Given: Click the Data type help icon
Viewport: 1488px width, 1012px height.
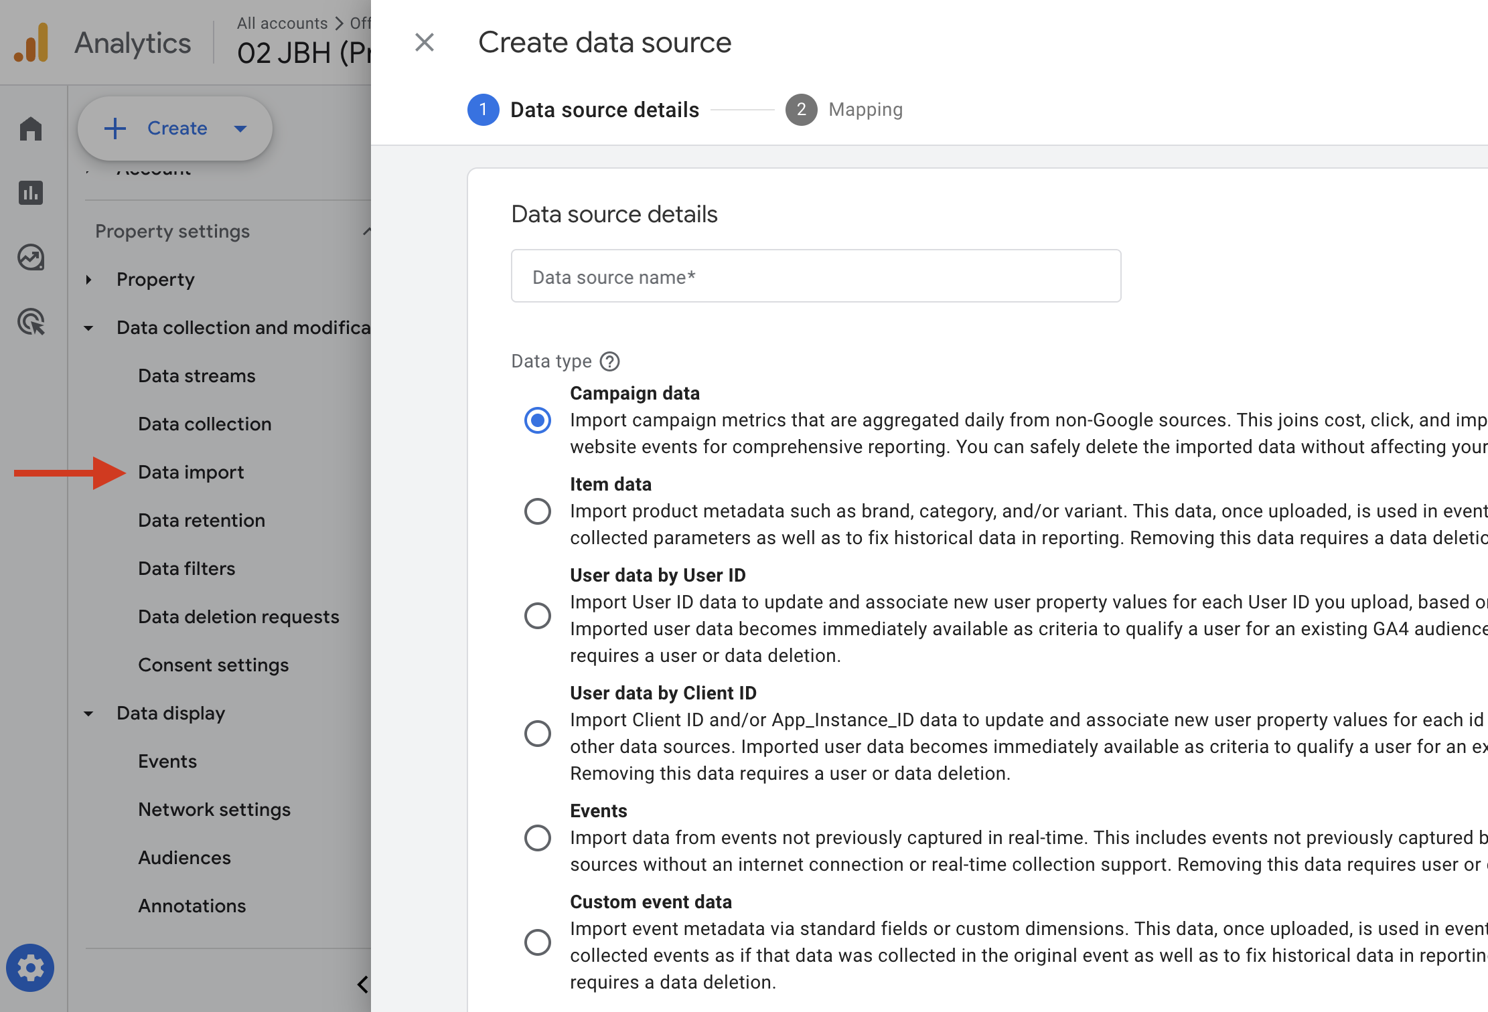Looking at the screenshot, I should pos(609,361).
